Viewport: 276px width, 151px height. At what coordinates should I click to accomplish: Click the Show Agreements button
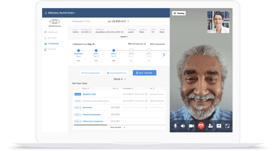91,73
